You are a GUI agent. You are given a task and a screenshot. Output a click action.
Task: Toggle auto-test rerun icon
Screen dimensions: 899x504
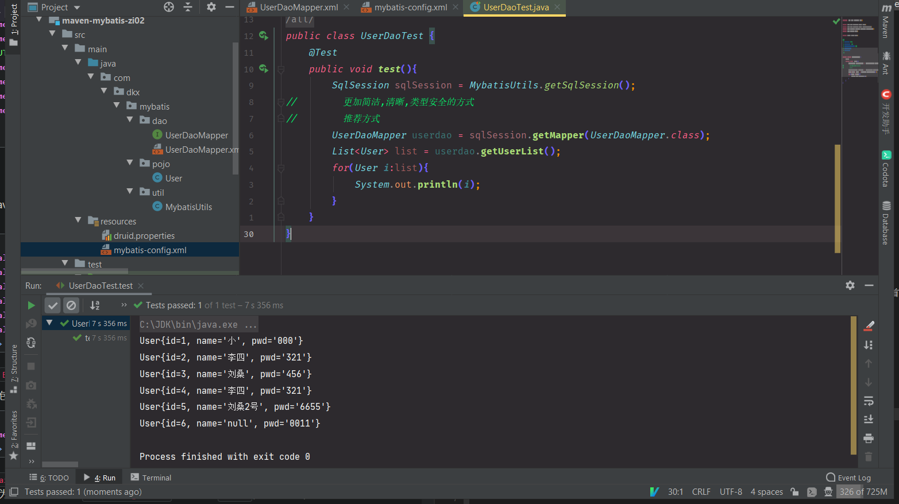pos(32,343)
